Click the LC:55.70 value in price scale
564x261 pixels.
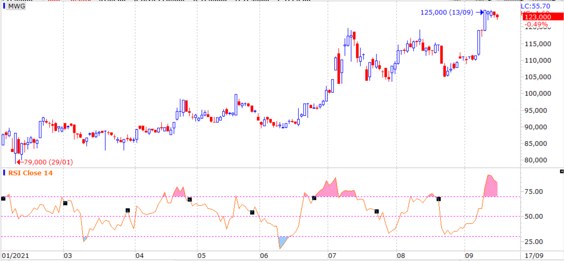[535, 6]
